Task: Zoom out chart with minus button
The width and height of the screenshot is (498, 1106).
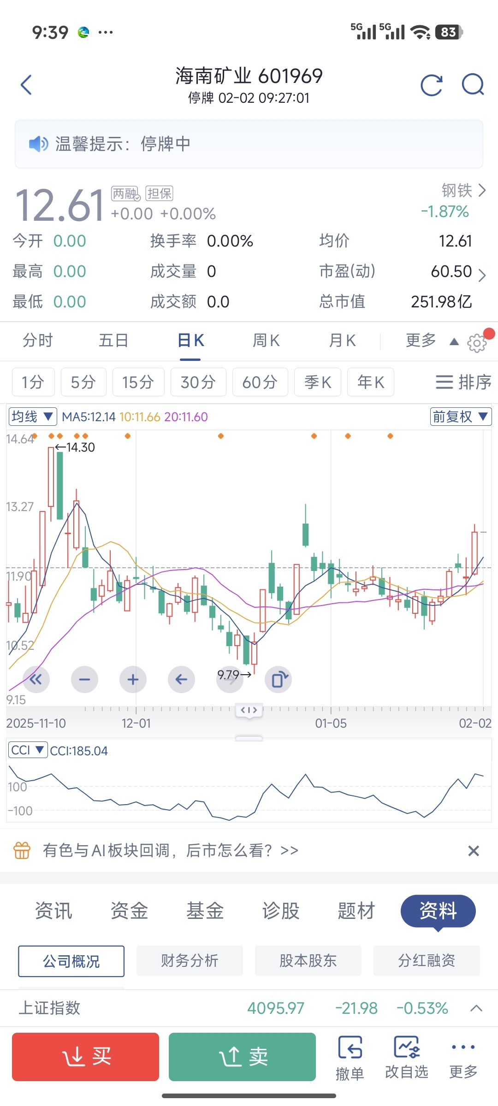Action: [84, 679]
